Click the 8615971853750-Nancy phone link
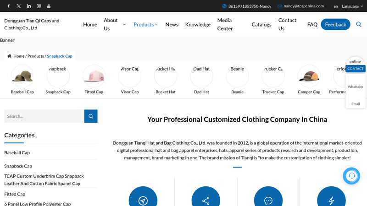This screenshot has width=367, height=206. [250, 6]
